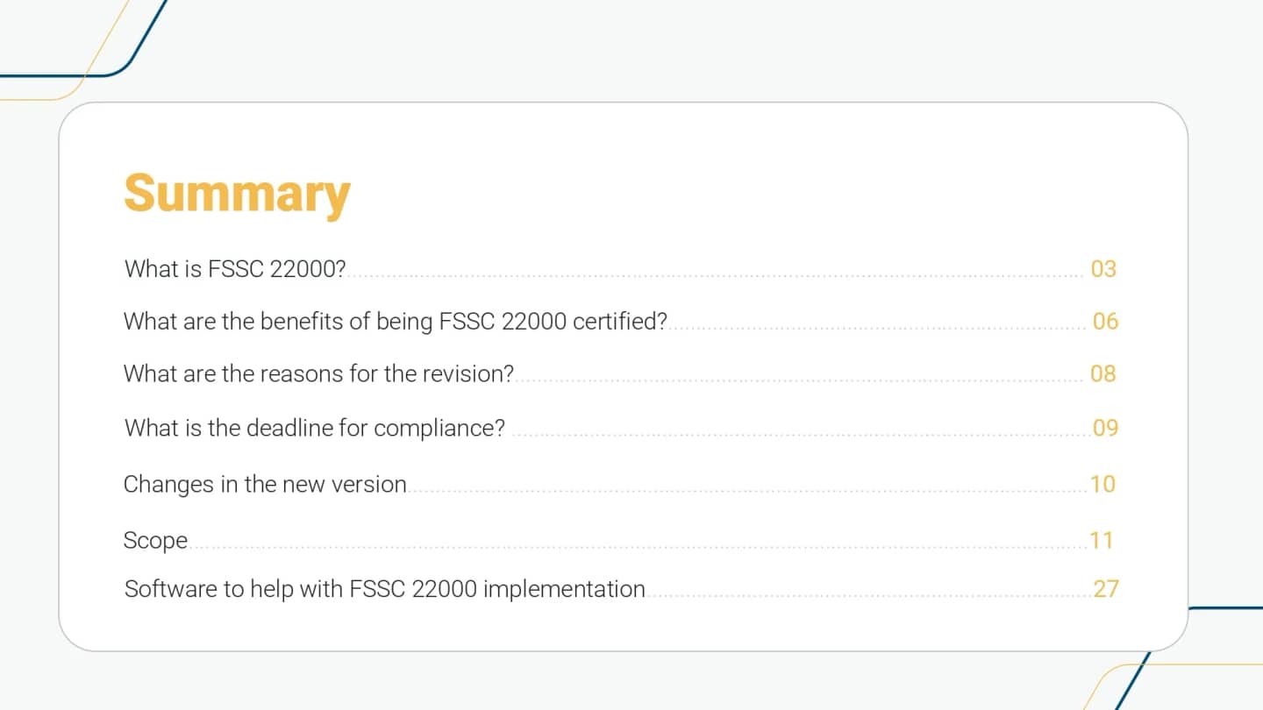This screenshot has height=710, width=1263.
Task: Select the 'Summary' heading
Action: [237, 193]
